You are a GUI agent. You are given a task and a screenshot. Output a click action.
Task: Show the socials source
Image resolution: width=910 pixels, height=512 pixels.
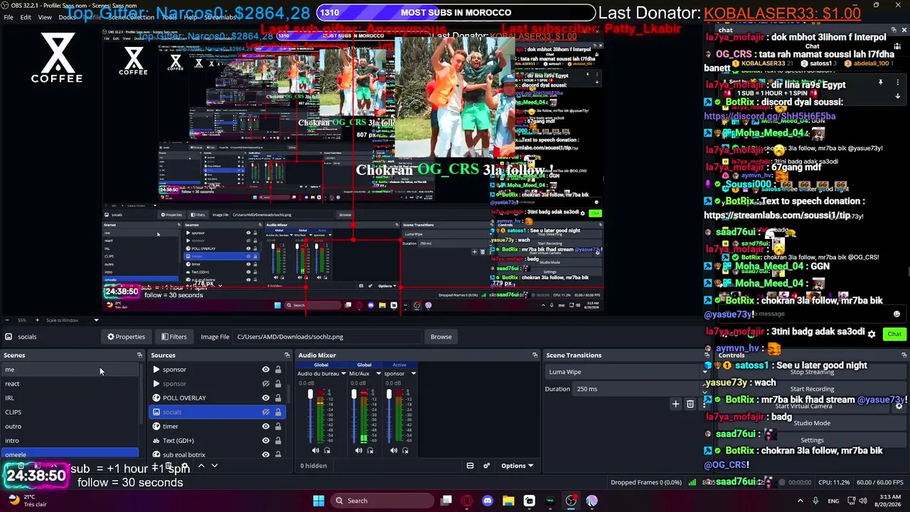pos(266,412)
